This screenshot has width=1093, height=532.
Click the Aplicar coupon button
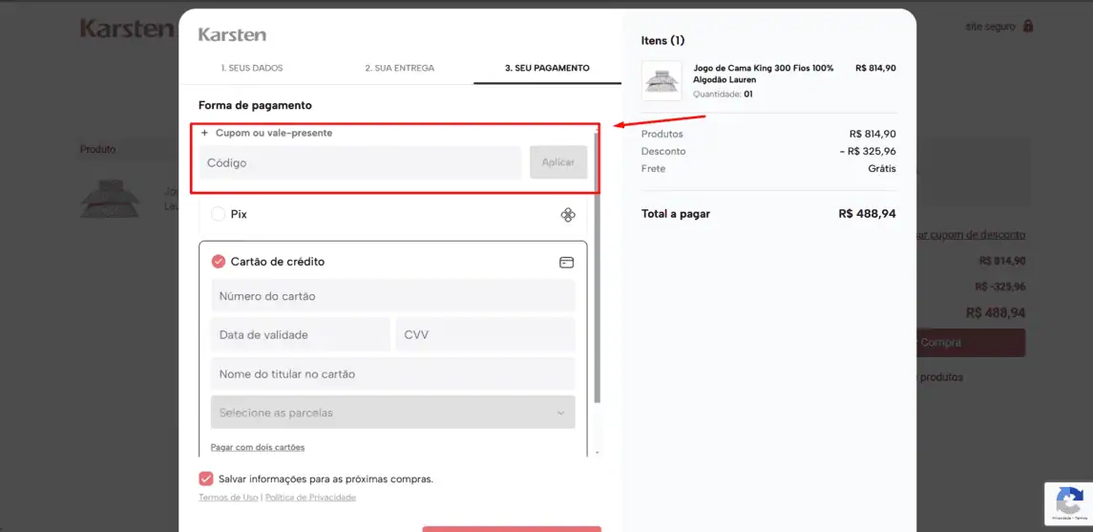coord(557,161)
